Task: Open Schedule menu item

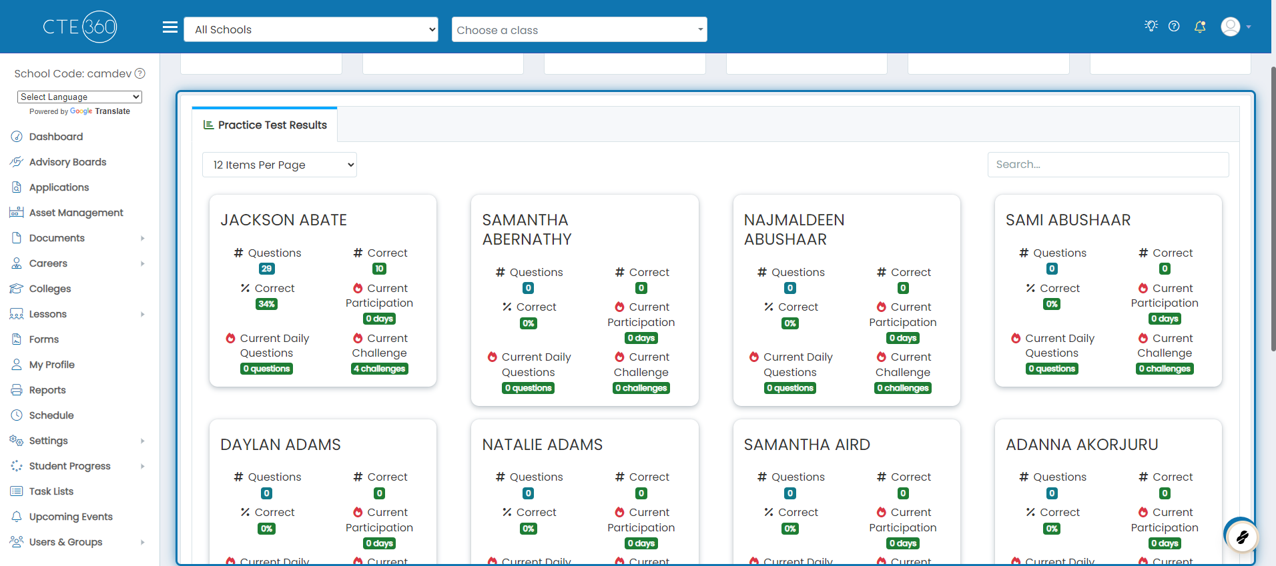Action: click(x=51, y=415)
